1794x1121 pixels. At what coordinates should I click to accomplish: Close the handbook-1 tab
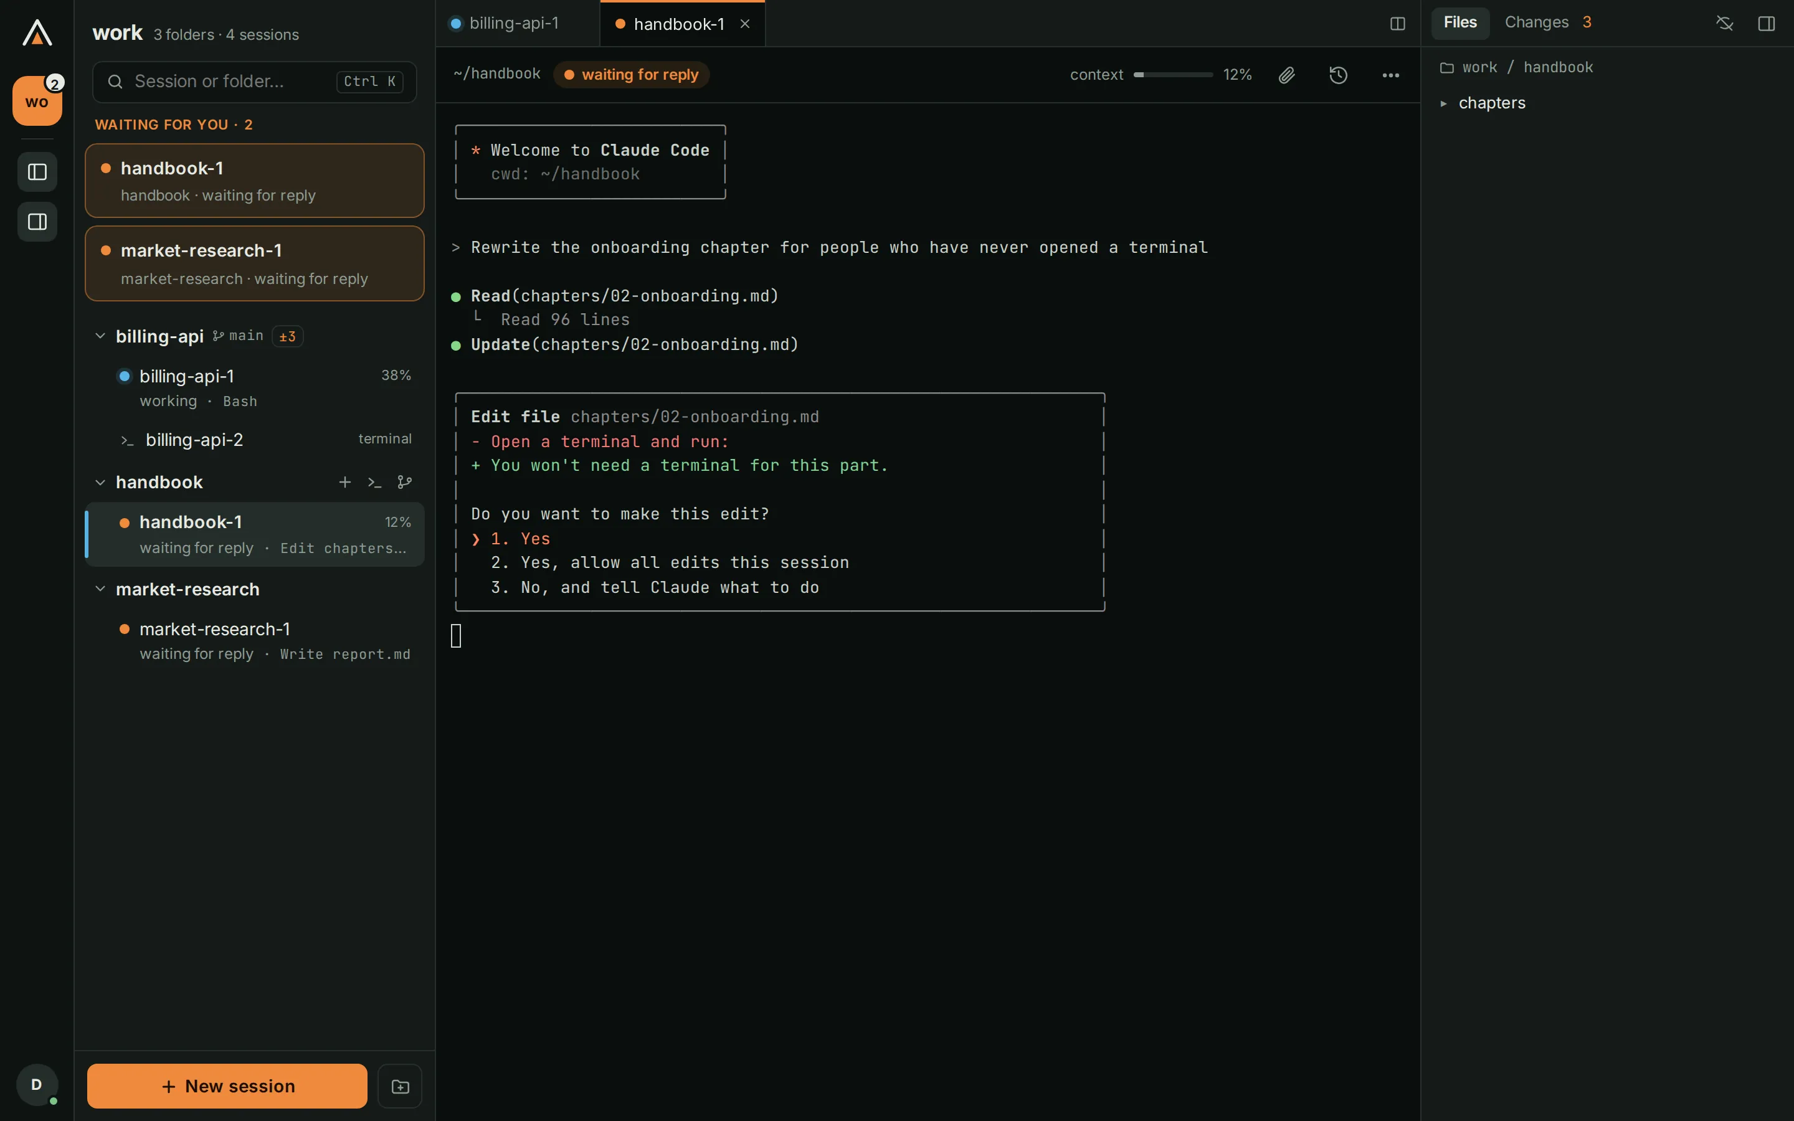point(745,24)
